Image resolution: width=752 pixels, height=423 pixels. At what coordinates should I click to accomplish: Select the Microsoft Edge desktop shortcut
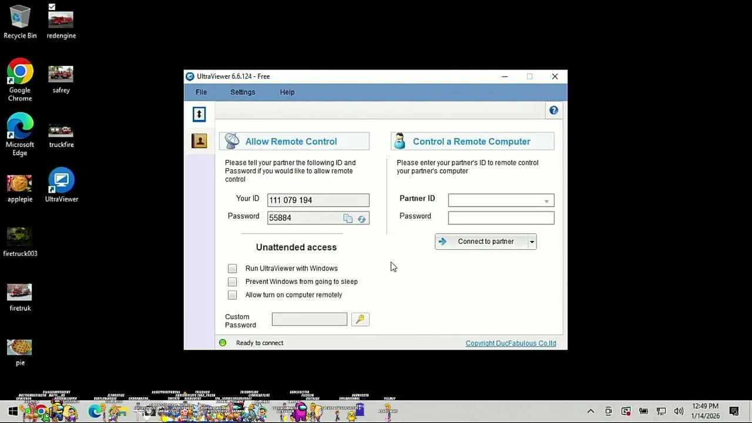tap(20, 135)
